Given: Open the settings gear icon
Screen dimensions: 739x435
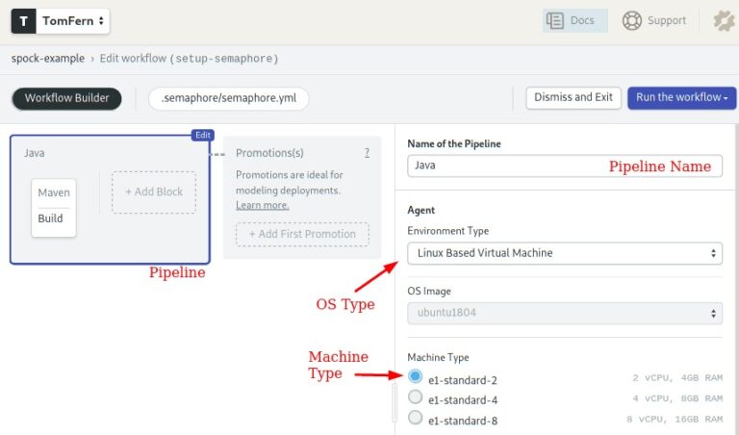Looking at the screenshot, I should click(x=723, y=21).
